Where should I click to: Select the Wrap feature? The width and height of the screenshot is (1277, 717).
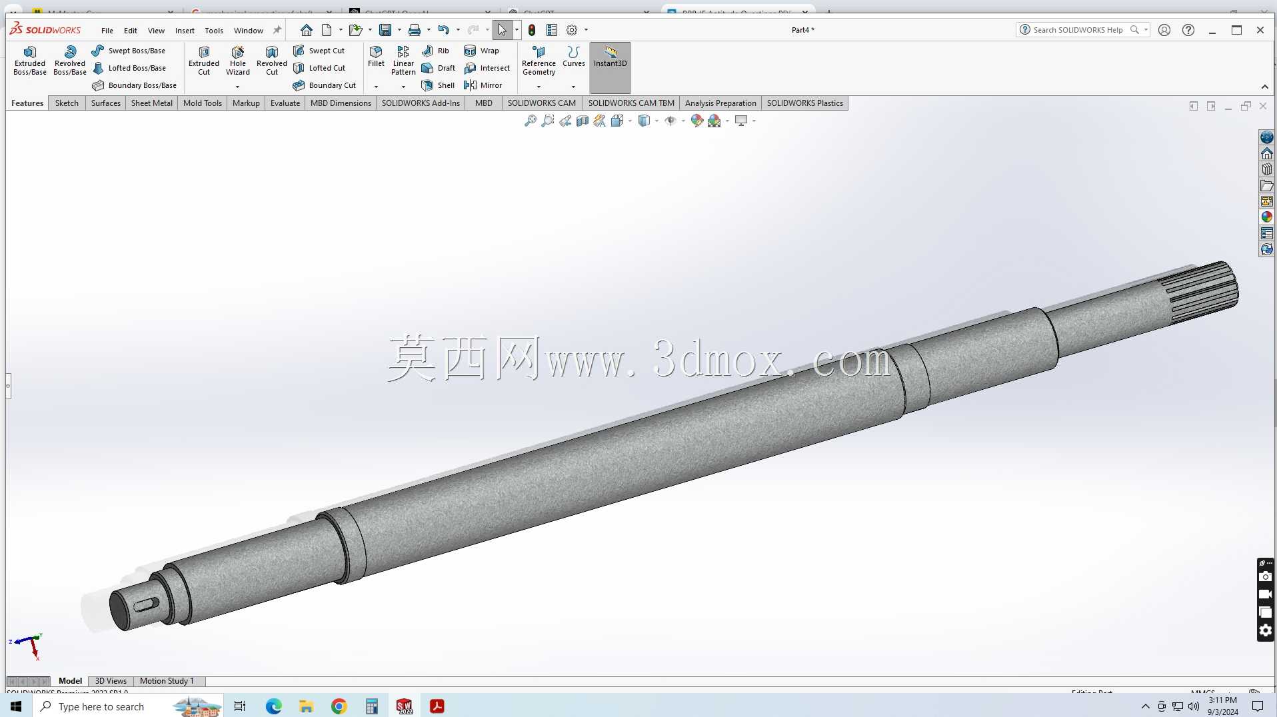coord(481,51)
